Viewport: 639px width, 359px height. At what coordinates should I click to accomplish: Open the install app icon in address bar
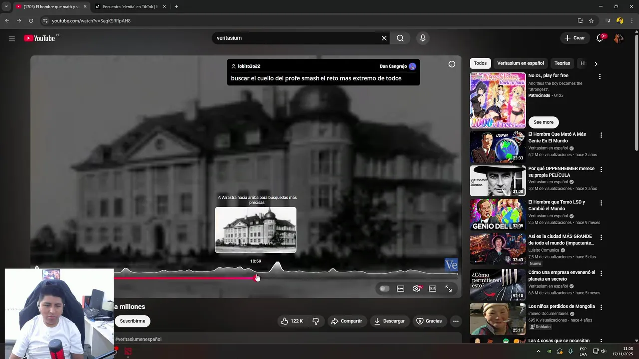(x=580, y=21)
